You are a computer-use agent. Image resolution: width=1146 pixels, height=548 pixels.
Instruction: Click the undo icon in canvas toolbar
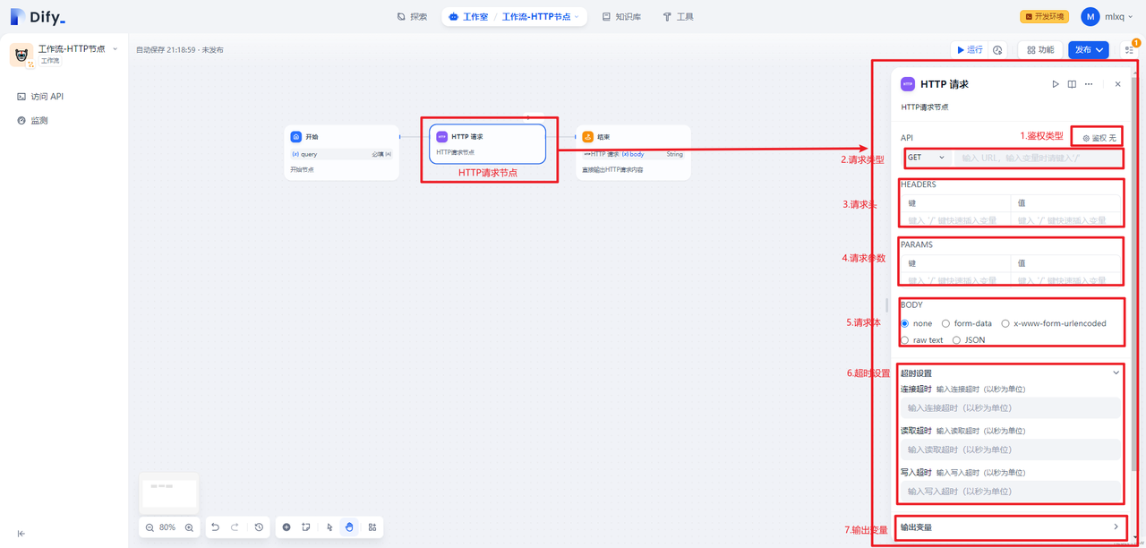[215, 527]
